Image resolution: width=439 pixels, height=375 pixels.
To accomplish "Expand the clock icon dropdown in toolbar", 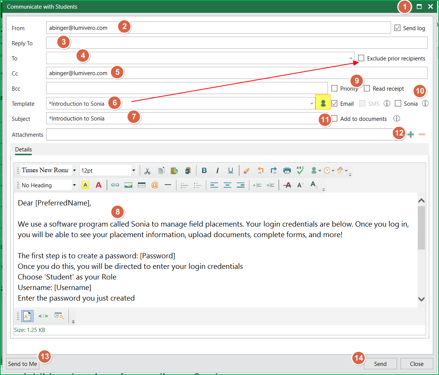I will point(333,170).
